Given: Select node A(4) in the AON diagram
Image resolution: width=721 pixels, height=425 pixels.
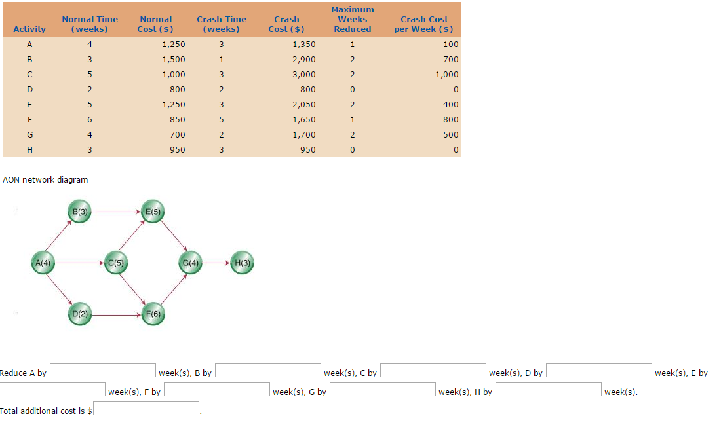Looking at the screenshot, I should coord(43,262).
